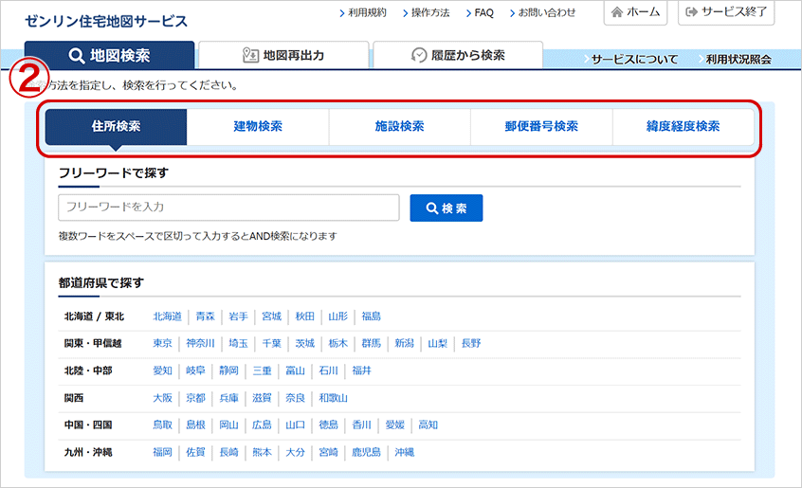Select the 地図検索 main tab
This screenshot has width=802, height=488.
[109, 55]
